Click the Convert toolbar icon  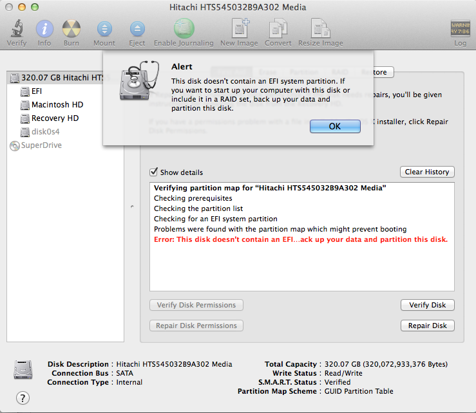(x=278, y=28)
